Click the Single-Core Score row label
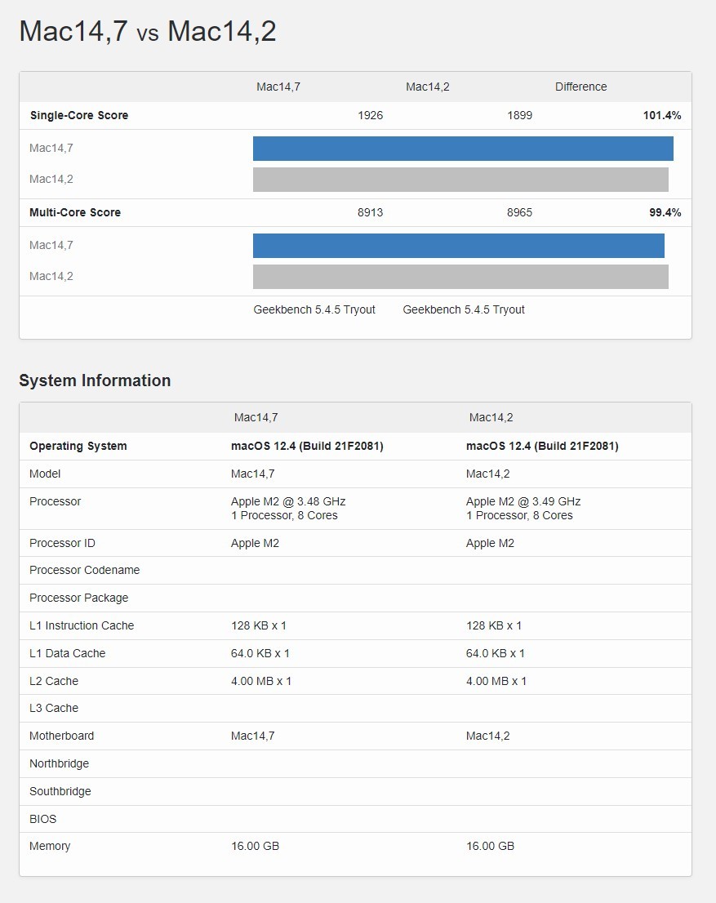Image resolution: width=716 pixels, height=903 pixels. (x=79, y=115)
